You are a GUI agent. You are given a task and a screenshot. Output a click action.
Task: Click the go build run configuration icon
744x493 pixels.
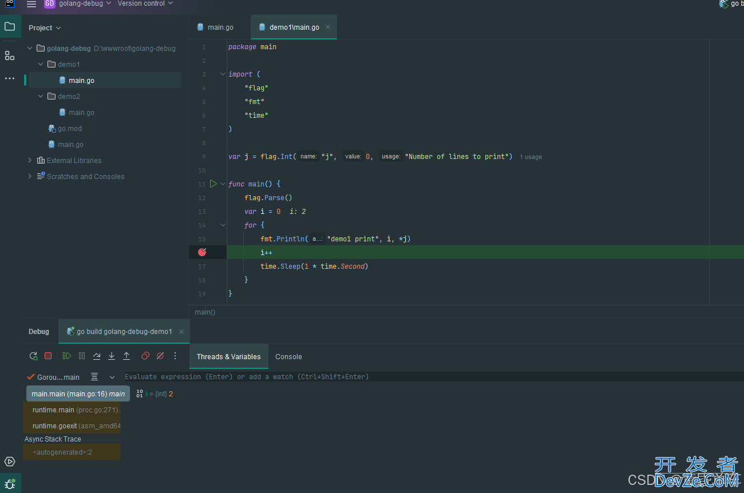[723, 3]
